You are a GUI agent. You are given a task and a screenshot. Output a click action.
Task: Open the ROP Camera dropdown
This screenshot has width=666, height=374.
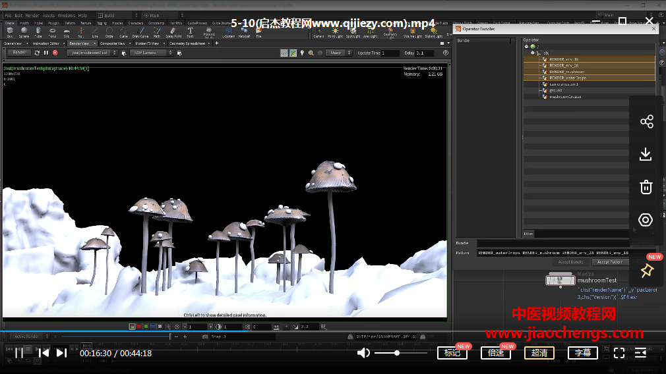pos(152,53)
